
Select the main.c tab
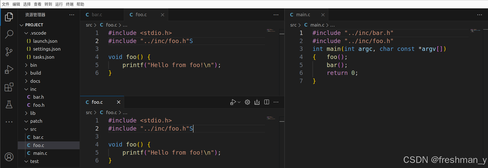(306, 15)
